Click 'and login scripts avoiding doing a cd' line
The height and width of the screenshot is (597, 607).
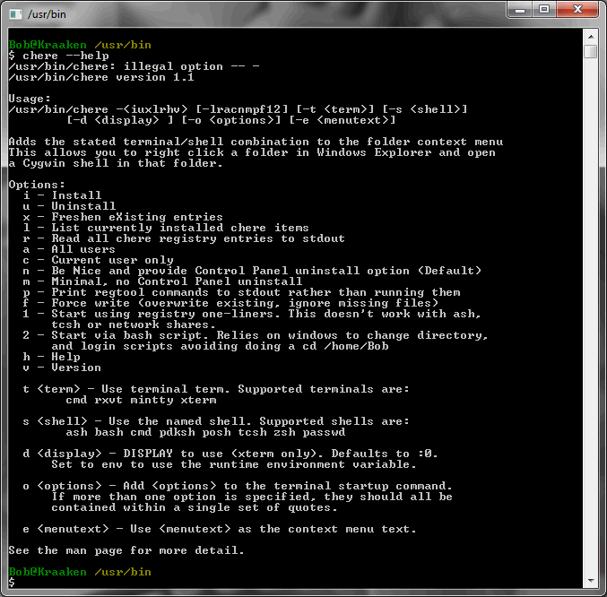point(220,346)
